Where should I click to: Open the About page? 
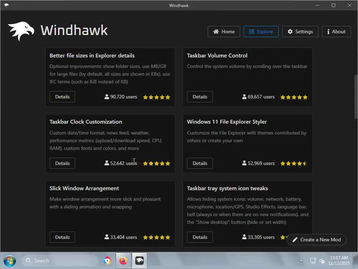click(336, 32)
